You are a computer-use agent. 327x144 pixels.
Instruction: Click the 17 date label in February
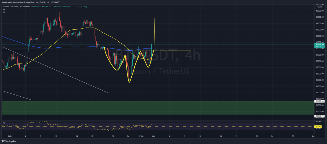(93, 136)
